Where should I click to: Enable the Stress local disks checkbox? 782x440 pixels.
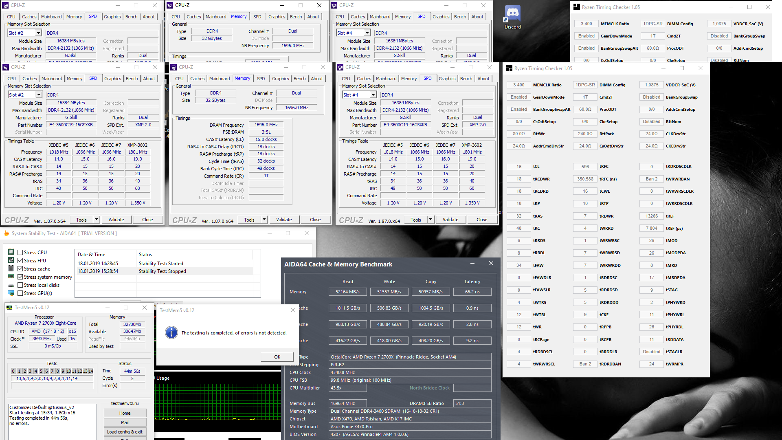coord(20,285)
